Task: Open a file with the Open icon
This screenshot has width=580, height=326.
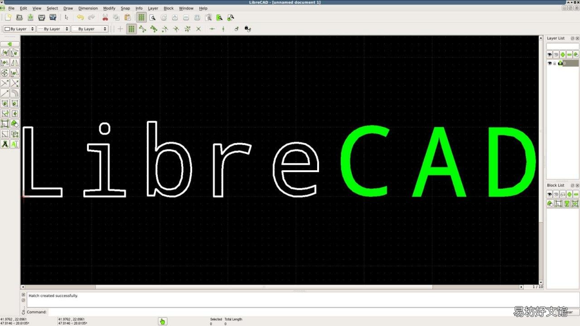Action: point(19,18)
